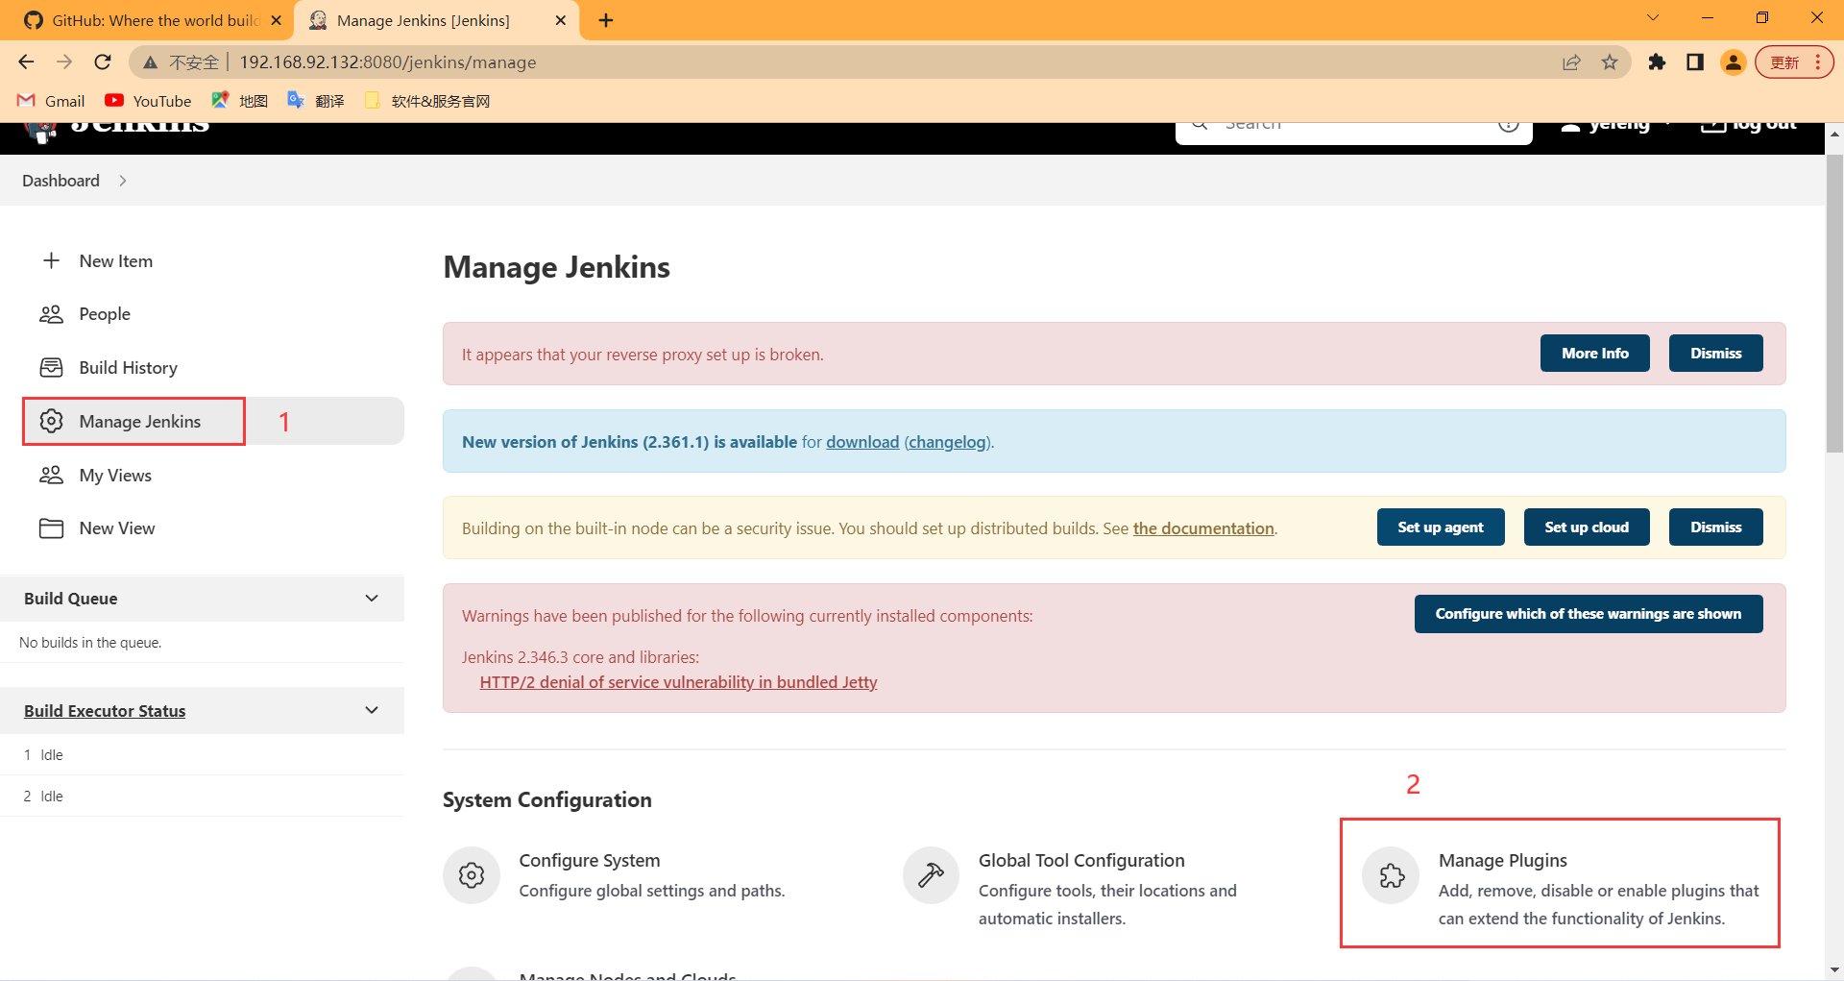This screenshot has width=1844, height=981.
Task: Open a new browser tab
Action: coord(606,20)
